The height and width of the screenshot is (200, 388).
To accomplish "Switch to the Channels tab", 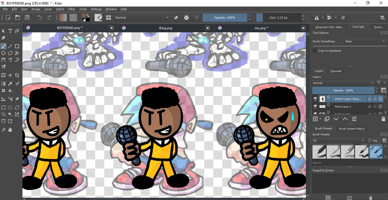I will click(x=335, y=71).
